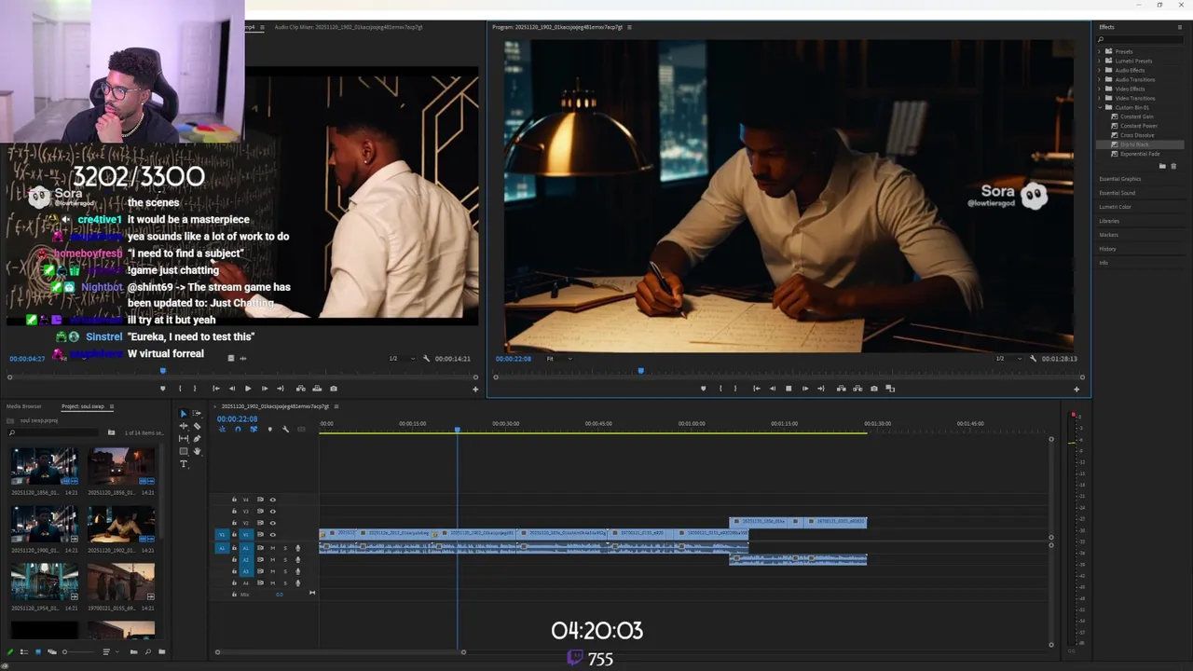
Task: Mute audio track A1
Action: pyautogui.click(x=273, y=548)
